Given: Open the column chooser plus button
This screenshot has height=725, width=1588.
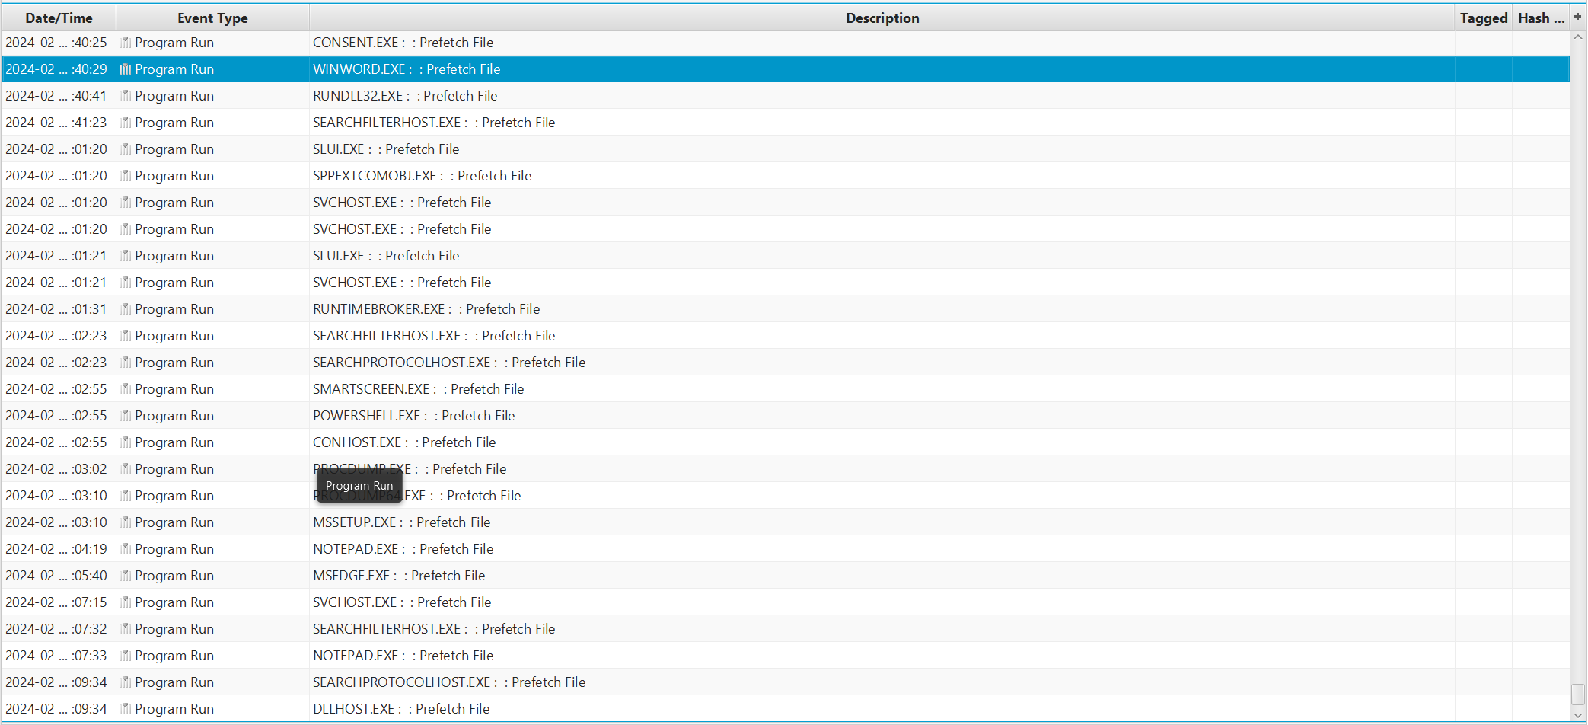Looking at the screenshot, I should [1578, 17].
